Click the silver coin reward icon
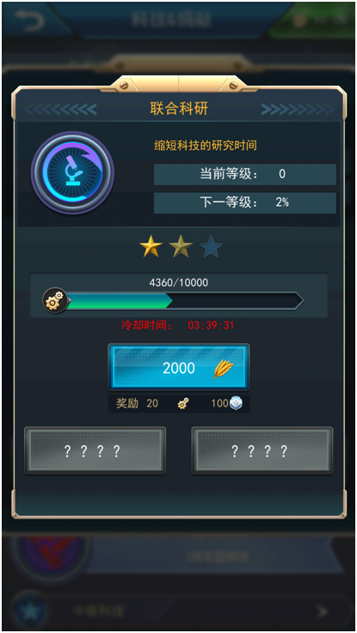Screen dimensions: 357x633 click(x=236, y=403)
